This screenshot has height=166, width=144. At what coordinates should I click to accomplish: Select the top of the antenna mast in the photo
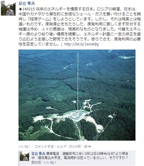point(78,55)
